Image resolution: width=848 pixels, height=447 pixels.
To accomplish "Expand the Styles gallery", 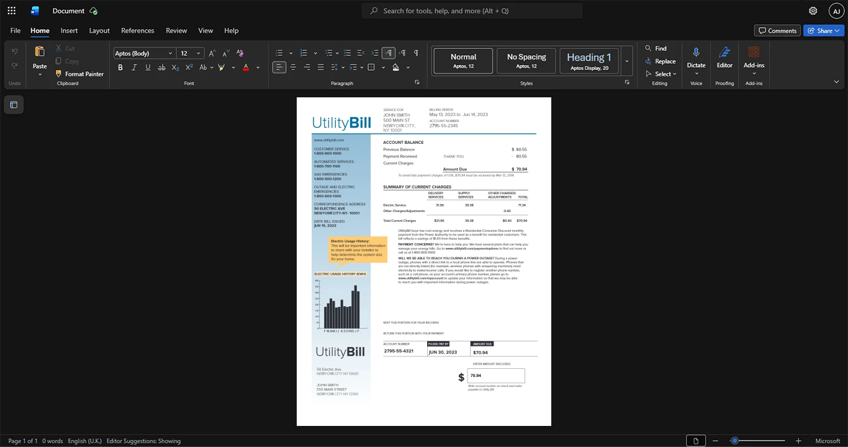I will pos(627,61).
